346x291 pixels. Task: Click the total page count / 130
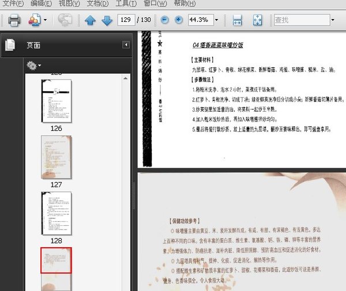click(144, 20)
